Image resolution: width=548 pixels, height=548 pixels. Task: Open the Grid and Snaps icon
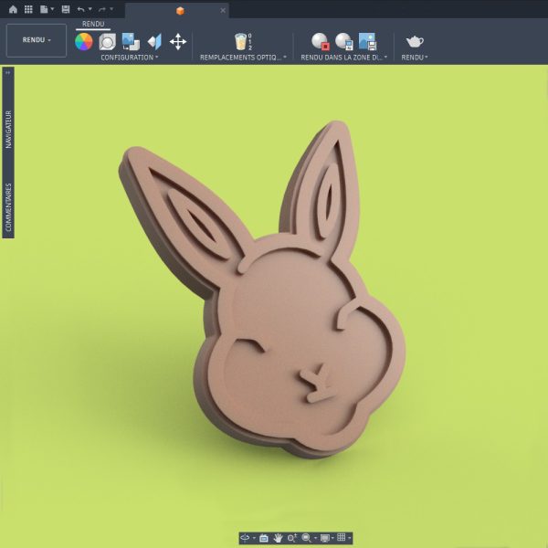pyautogui.click(x=342, y=538)
